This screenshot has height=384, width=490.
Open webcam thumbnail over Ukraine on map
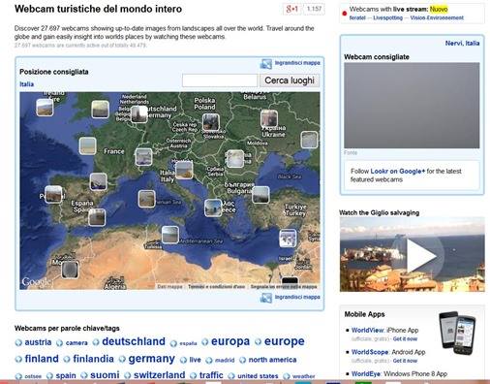[269, 118]
